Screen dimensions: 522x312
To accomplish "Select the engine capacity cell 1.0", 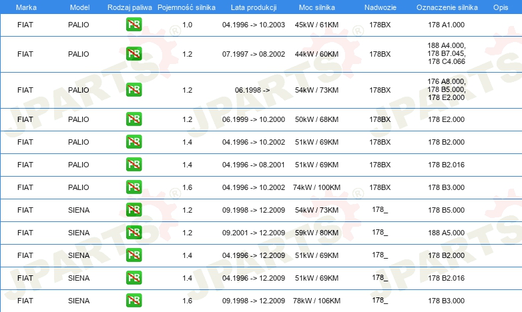I will pos(188,25).
